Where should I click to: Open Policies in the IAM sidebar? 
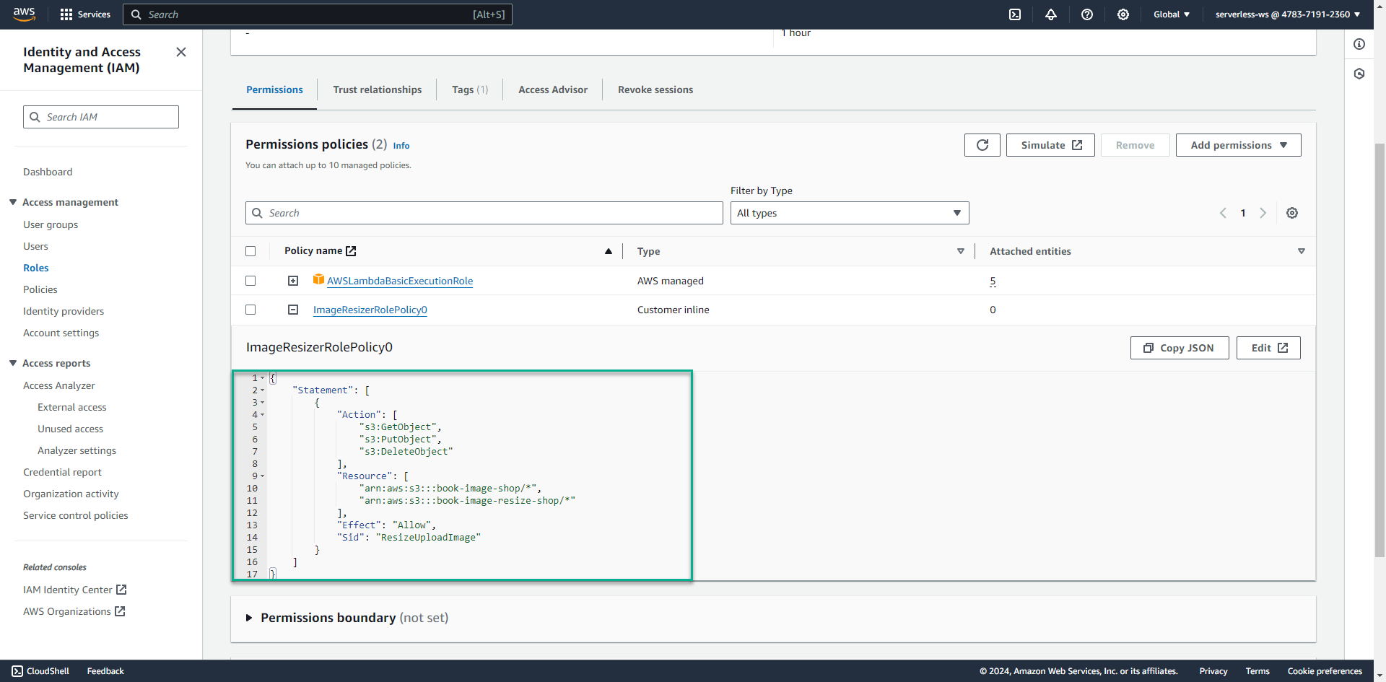(40, 289)
